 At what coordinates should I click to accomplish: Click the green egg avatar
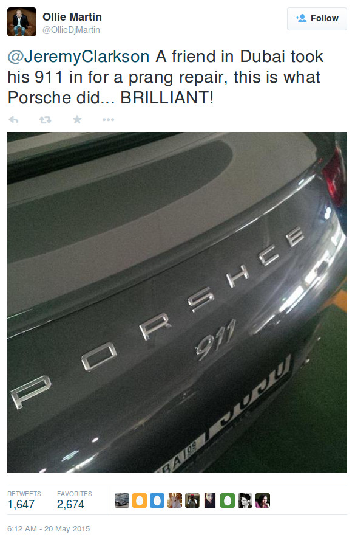coord(228,500)
